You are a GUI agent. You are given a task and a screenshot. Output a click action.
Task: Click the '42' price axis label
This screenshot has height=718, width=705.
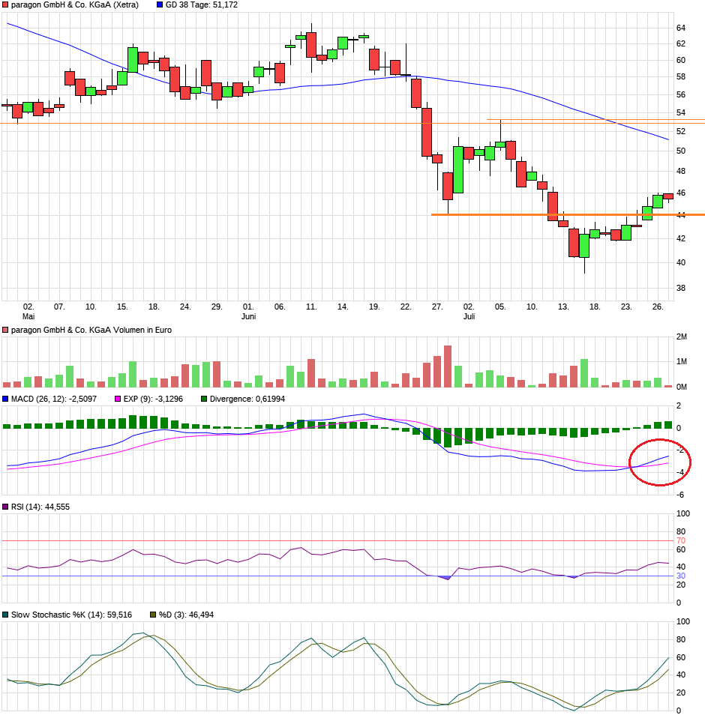(x=681, y=238)
